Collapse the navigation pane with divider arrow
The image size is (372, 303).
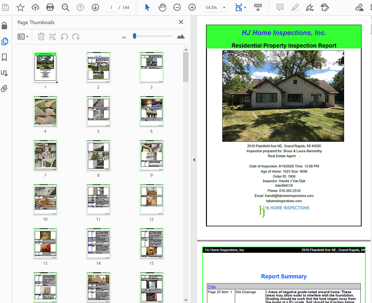(x=193, y=160)
